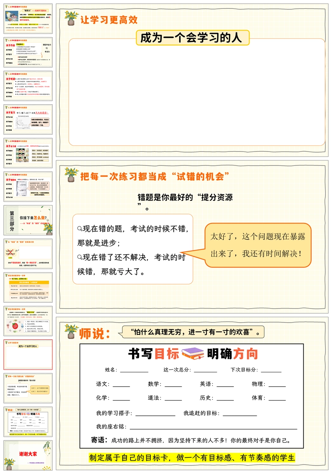Select the tomato work-method slide thumbnail
The width and height of the screenshot is (332, 474).
coord(28,321)
